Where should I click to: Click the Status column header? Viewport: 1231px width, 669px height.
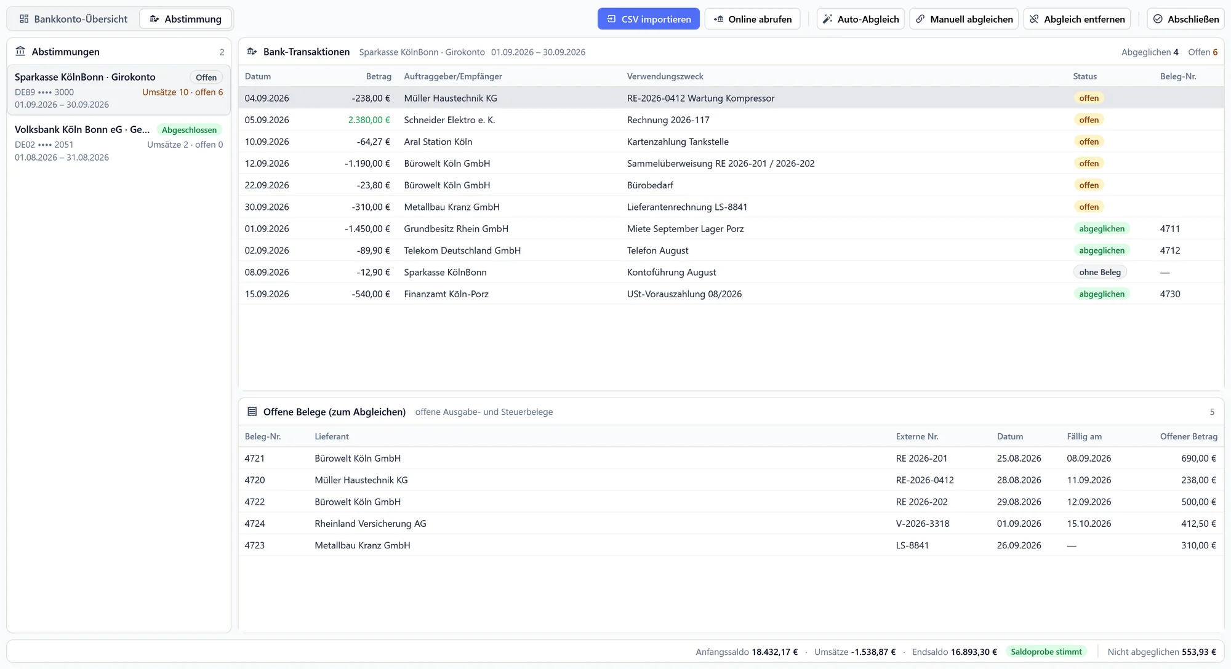(1085, 76)
